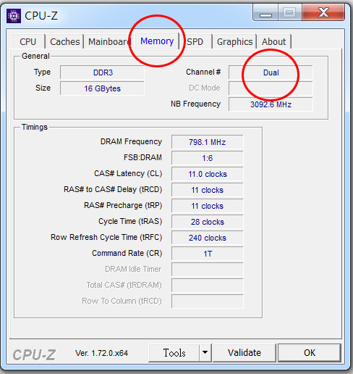
Task: Go to the SPD tab
Action: 195,42
